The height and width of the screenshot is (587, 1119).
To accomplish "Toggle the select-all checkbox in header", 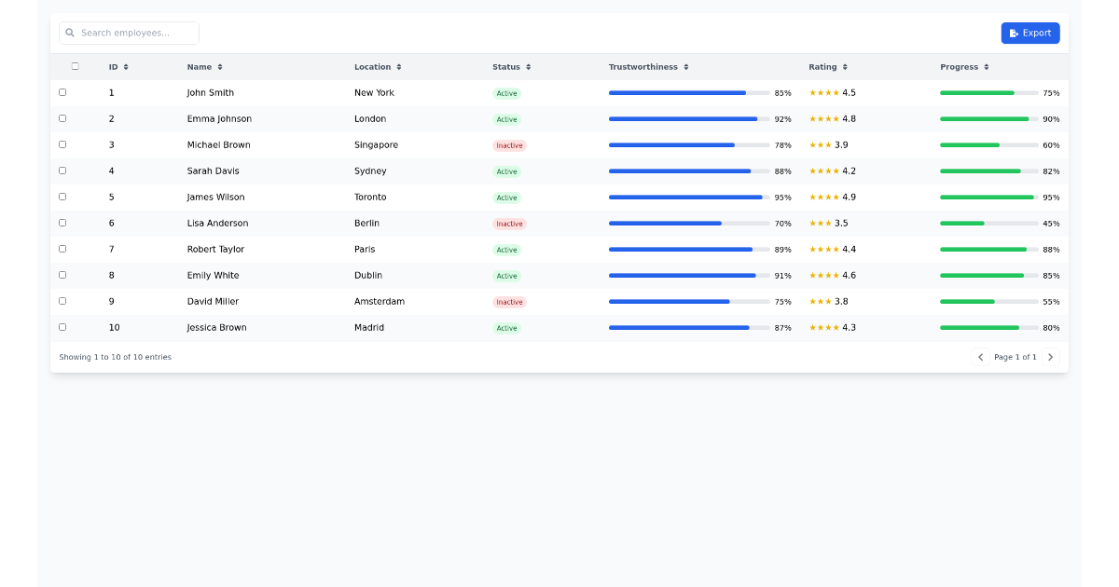I will 76,66.
